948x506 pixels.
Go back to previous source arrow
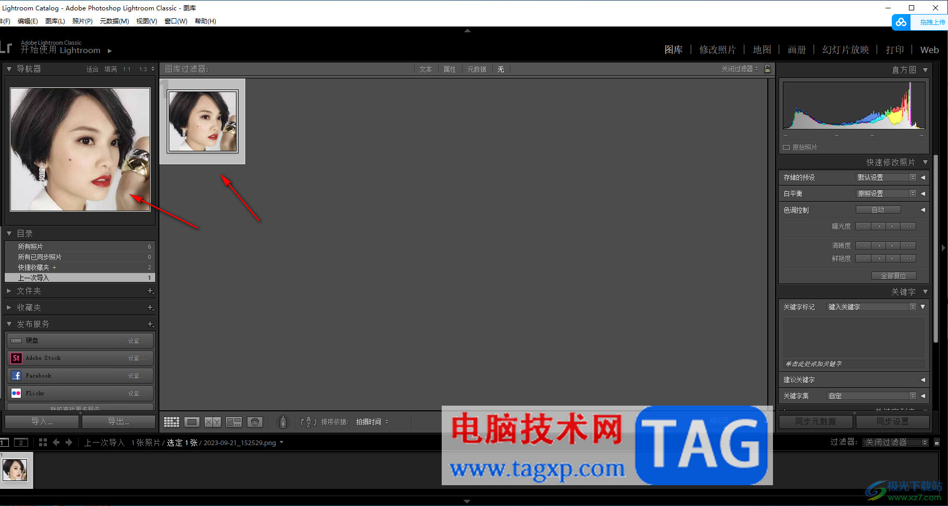click(x=56, y=443)
